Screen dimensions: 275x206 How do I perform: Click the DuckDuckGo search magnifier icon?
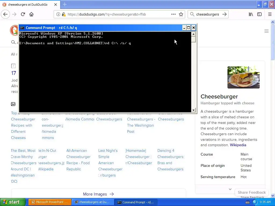tap(13, 42)
